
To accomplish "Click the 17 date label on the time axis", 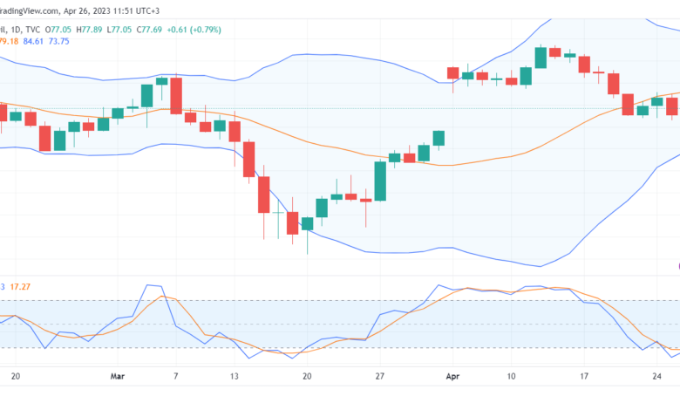I will click(x=584, y=376).
